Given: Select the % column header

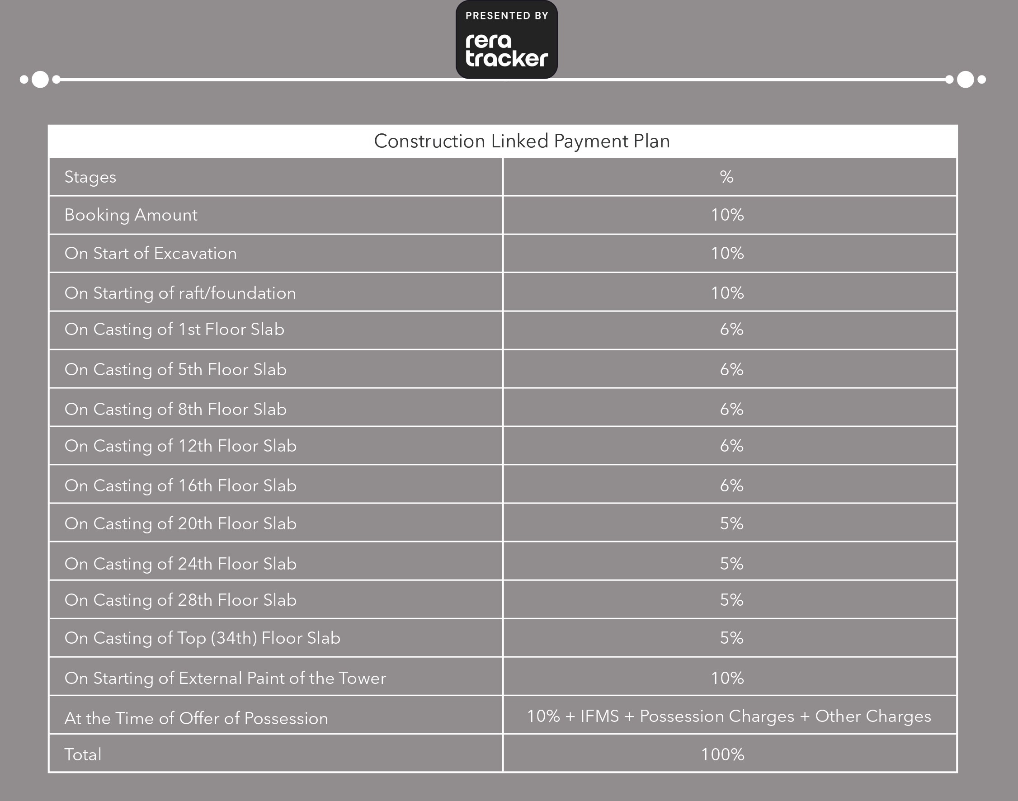Looking at the screenshot, I should (x=726, y=177).
